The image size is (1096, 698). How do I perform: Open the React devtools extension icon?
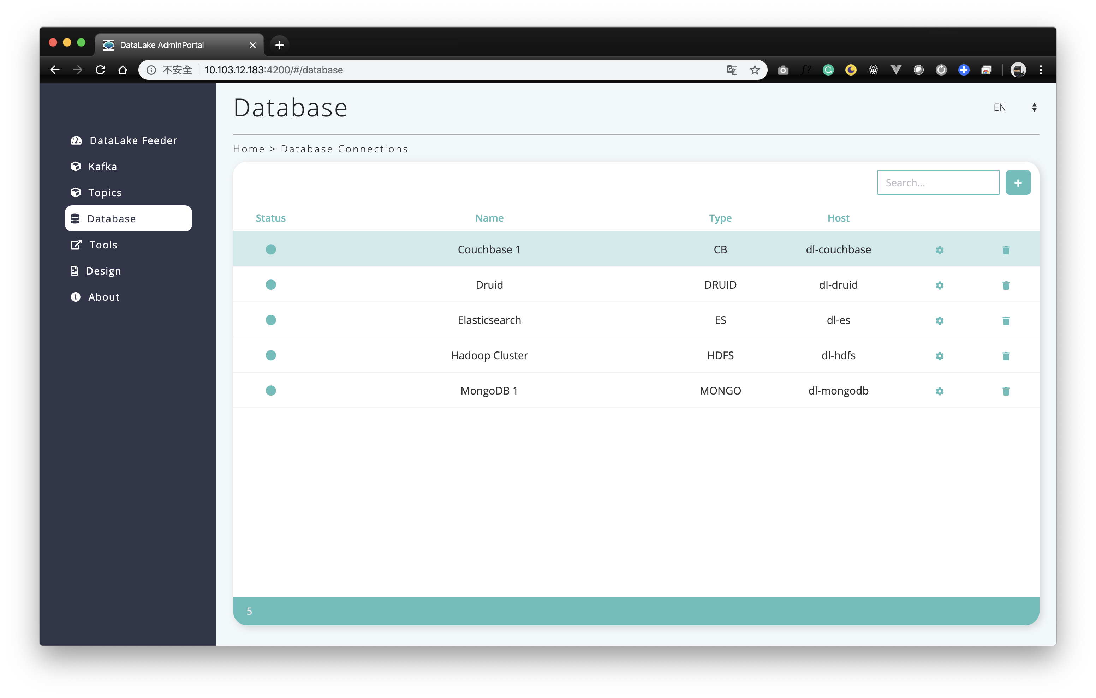pos(873,70)
